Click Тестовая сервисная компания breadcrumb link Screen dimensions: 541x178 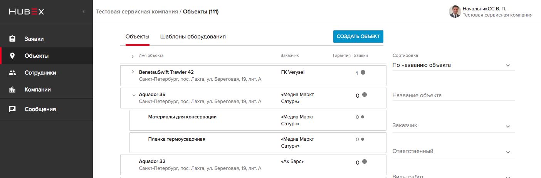click(137, 12)
